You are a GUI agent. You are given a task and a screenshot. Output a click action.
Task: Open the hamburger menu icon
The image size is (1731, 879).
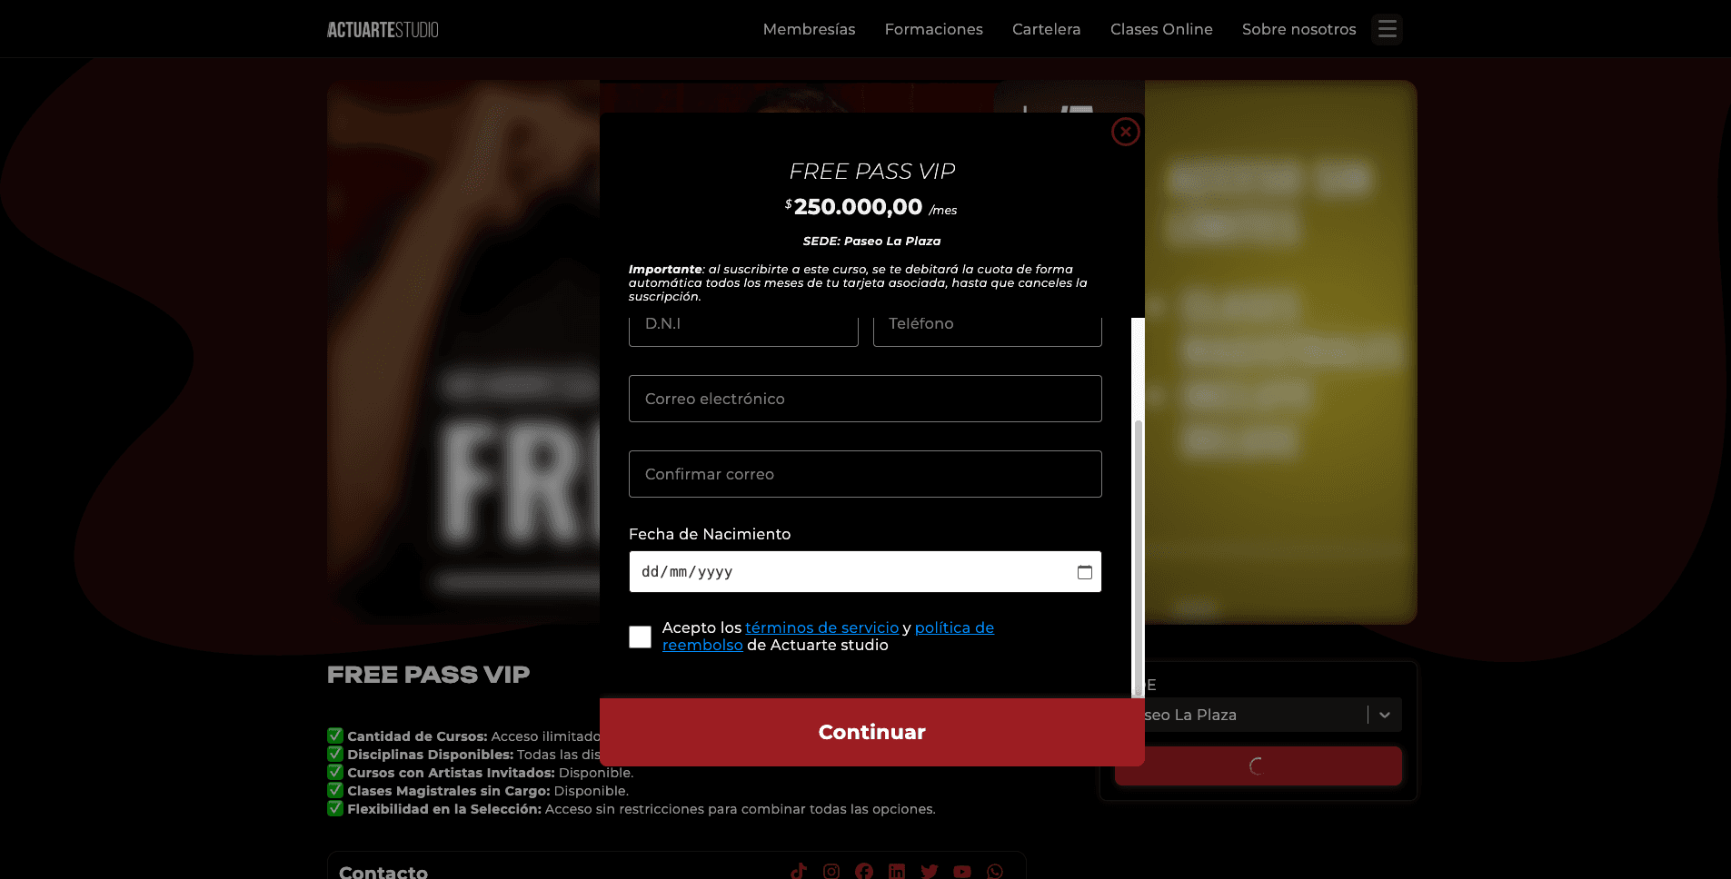(1387, 29)
